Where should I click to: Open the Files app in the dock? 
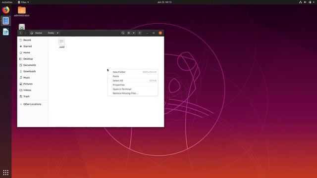point(5,21)
